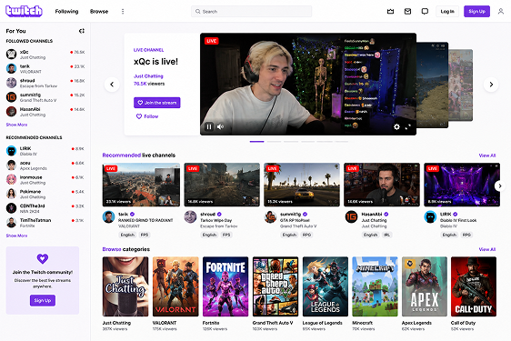
Task: Click Tarkov Wipe Day stream title
Action: (216, 220)
